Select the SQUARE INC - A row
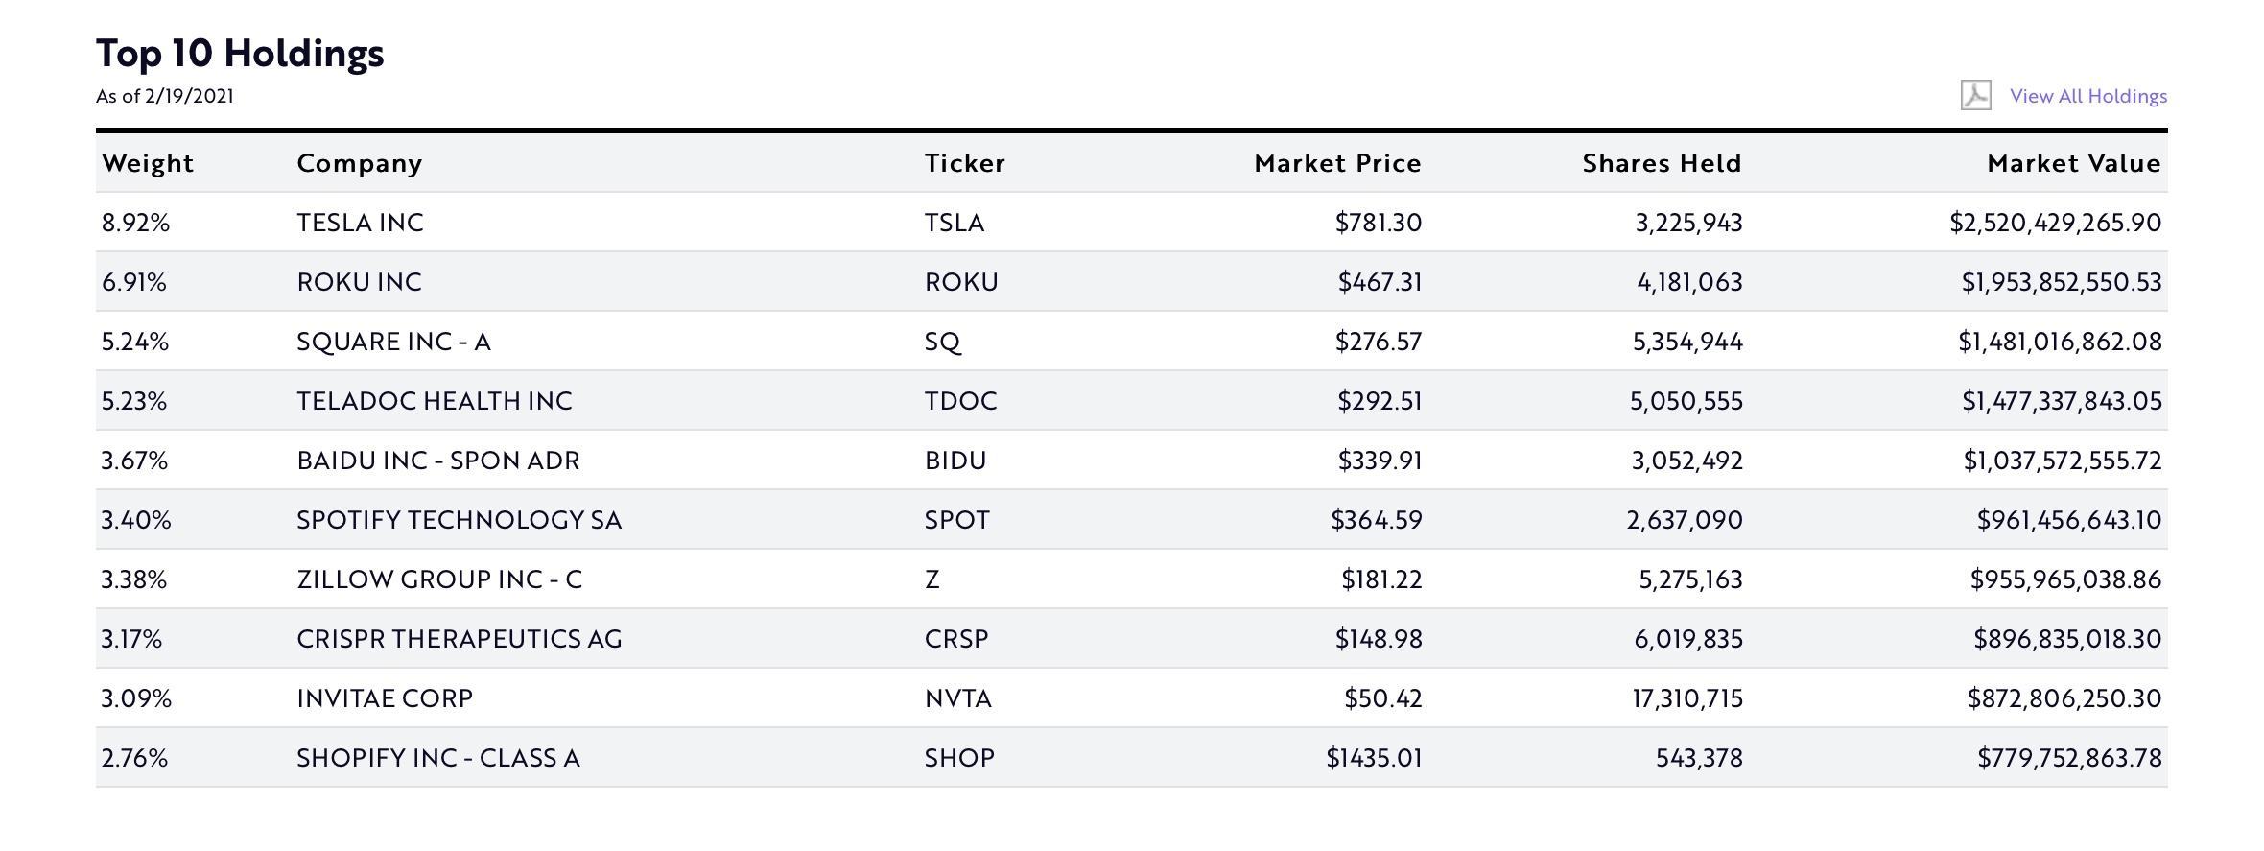 393,342
